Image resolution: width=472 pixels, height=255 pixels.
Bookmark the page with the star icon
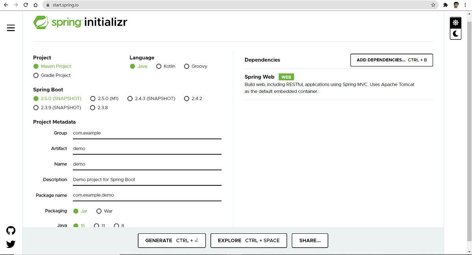tap(433, 5)
